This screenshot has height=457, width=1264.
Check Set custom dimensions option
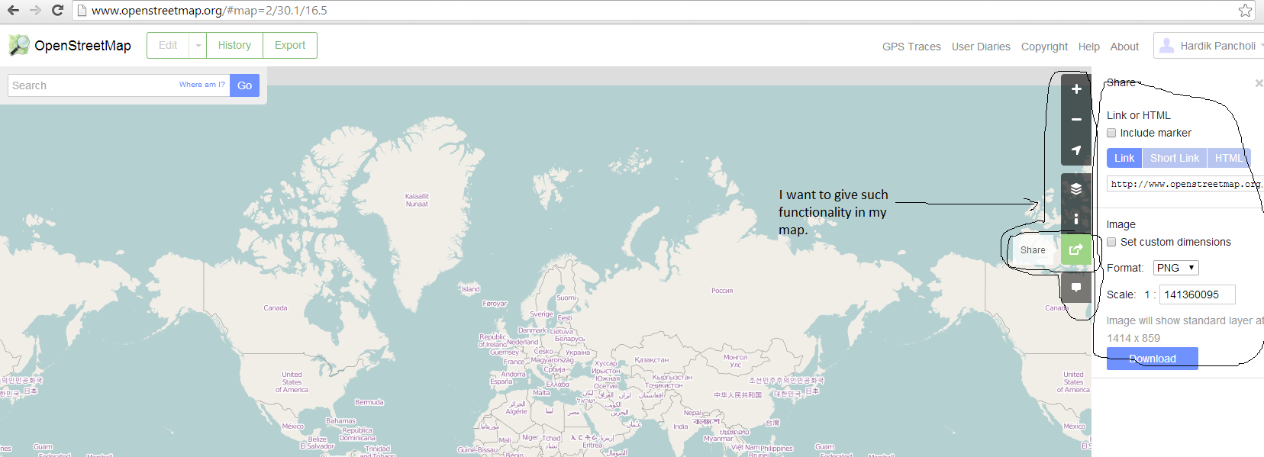click(1111, 242)
